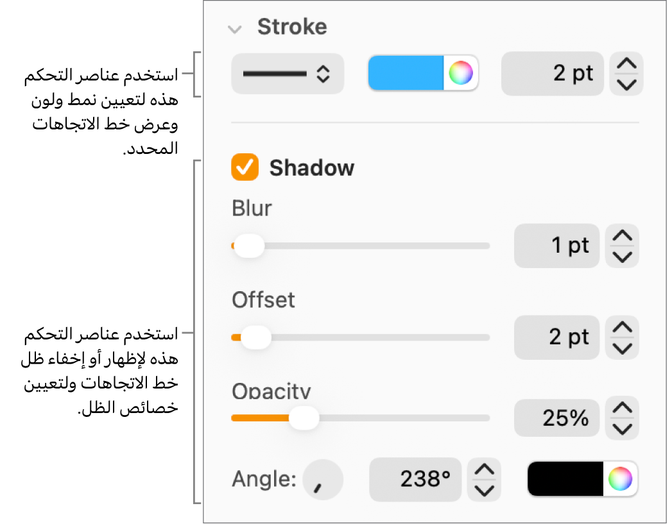Open the stroke line style dropdown
The image size is (672, 524).
[x=287, y=74]
